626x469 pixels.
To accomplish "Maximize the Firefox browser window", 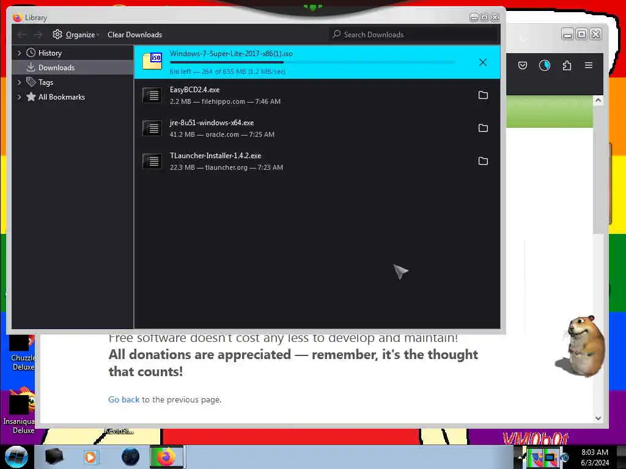I will [582, 35].
